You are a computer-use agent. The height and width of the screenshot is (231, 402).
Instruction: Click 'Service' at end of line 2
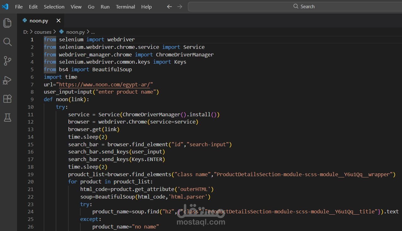[x=194, y=47]
